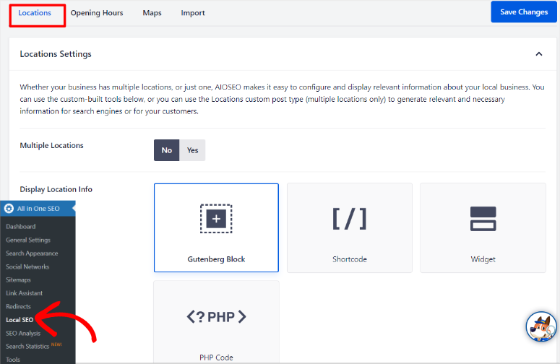This screenshot has width=560, height=364.
Task: Open General Settings in the sidebar
Action: pyautogui.click(x=28, y=240)
